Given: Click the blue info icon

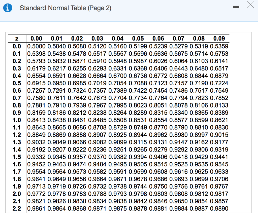Looking at the screenshot, I should (8, 8).
